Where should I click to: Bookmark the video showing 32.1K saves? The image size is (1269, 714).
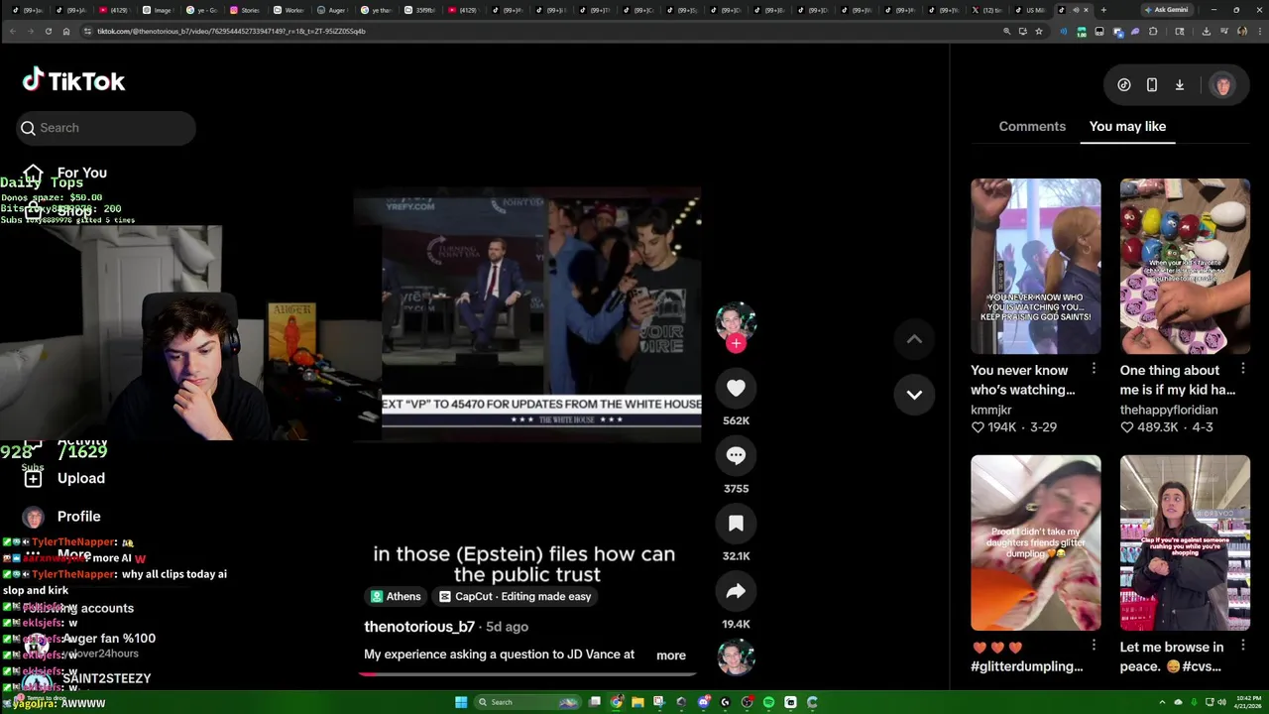(736, 524)
